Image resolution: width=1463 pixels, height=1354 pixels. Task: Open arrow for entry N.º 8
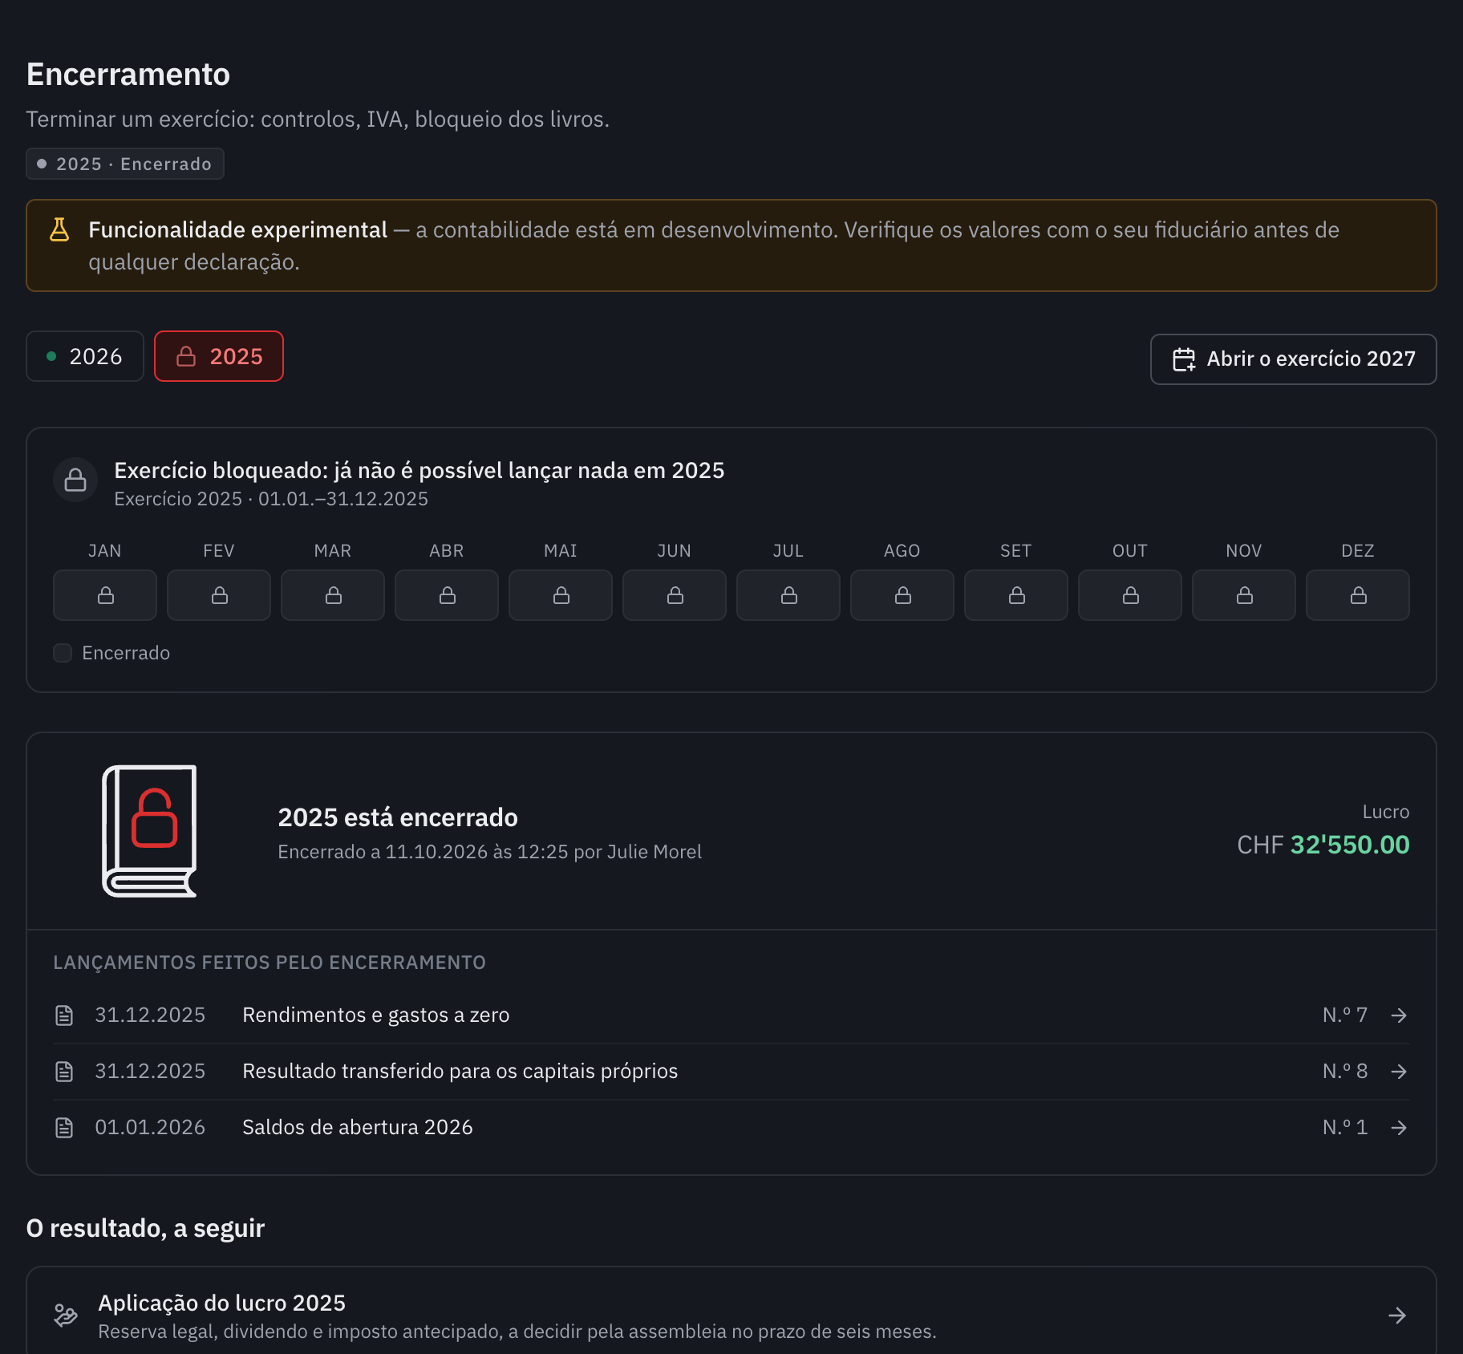coord(1399,1072)
